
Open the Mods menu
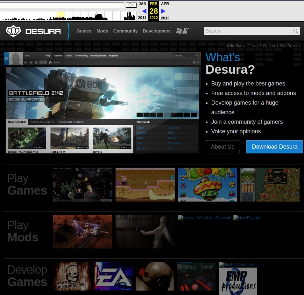(102, 31)
